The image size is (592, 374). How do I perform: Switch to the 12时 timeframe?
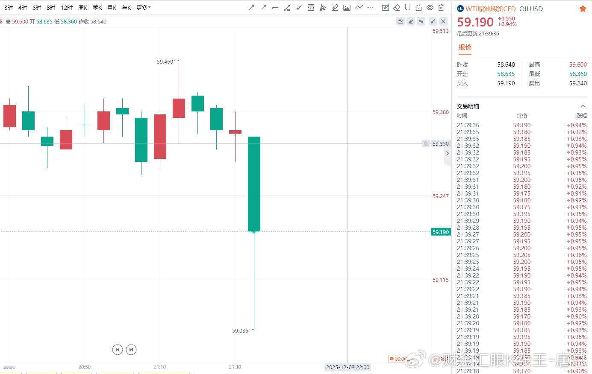coord(67,8)
